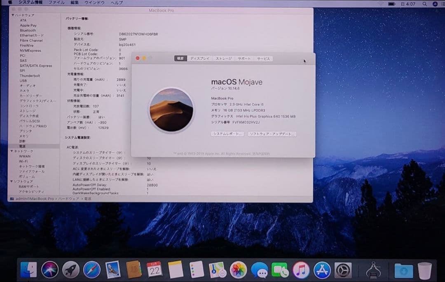Open Launchpad from the Dock

pyautogui.click(x=70, y=270)
